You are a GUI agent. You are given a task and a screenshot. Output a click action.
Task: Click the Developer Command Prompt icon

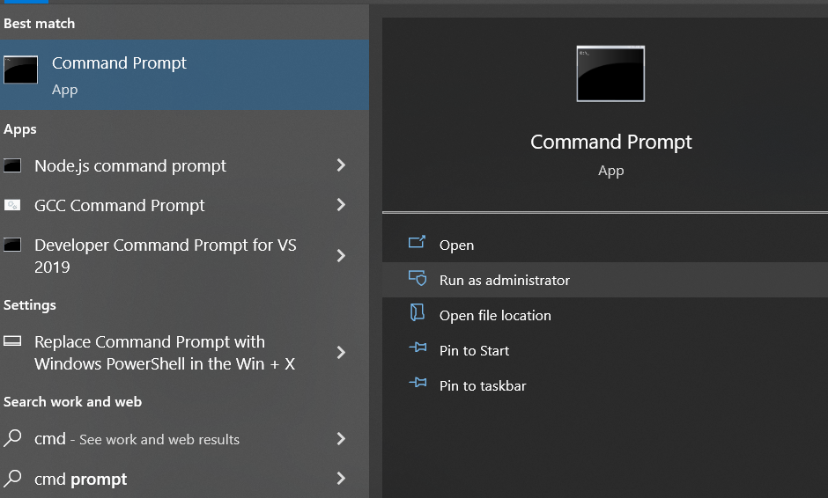(12, 245)
